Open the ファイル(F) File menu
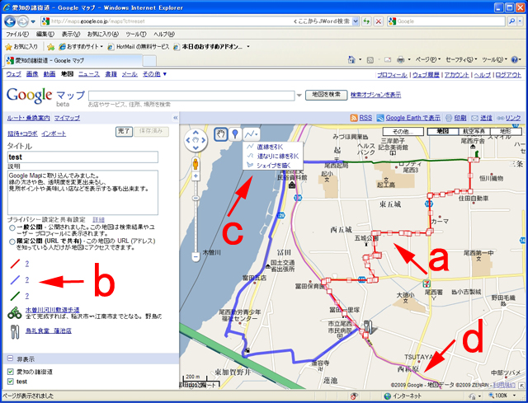The height and width of the screenshot is (403, 528). (x=17, y=34)
